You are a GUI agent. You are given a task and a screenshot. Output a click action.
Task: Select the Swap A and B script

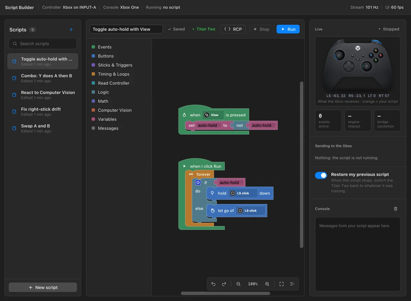tap(43, 128)
